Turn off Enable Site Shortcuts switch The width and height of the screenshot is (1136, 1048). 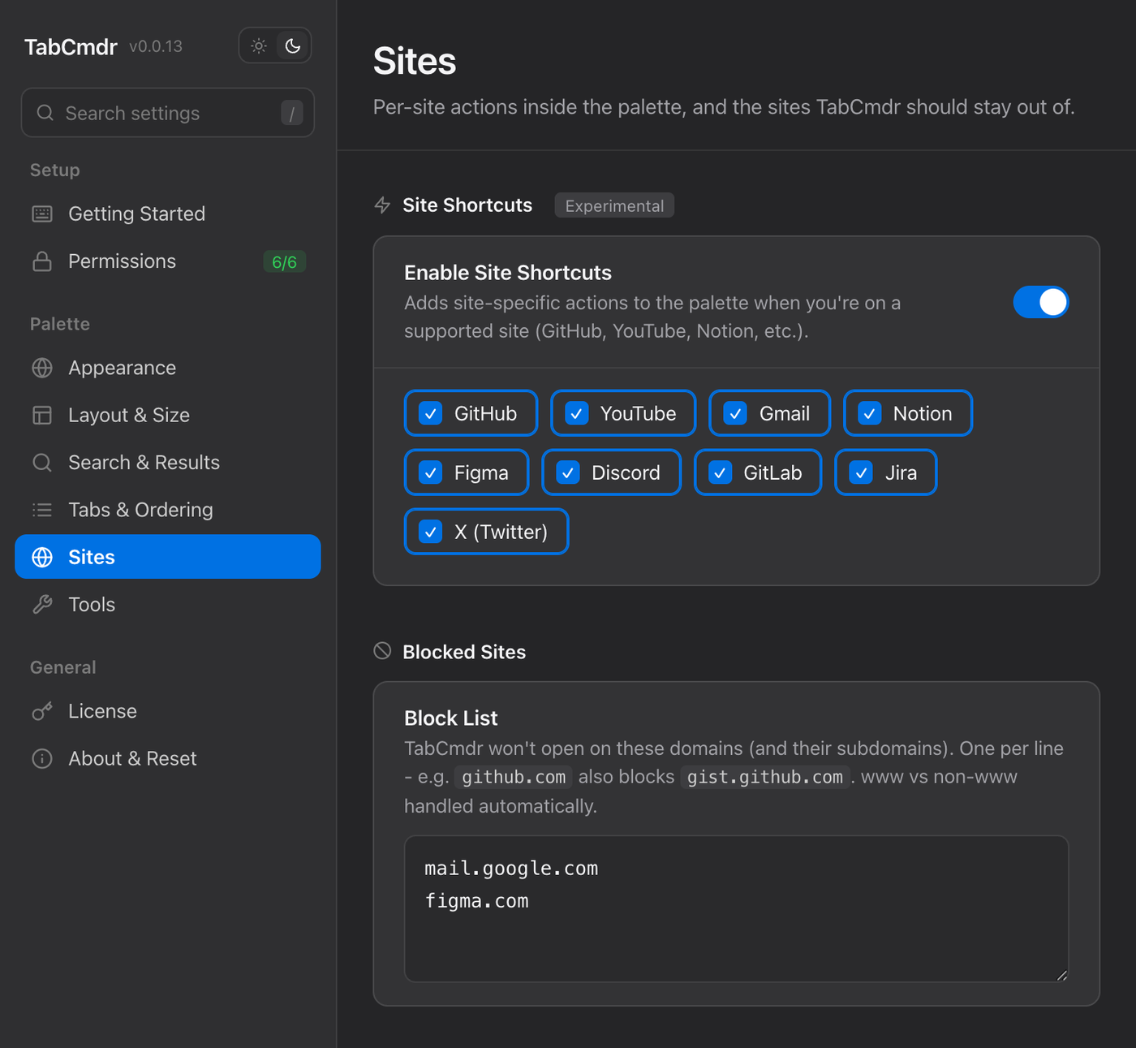(1041, 302)
